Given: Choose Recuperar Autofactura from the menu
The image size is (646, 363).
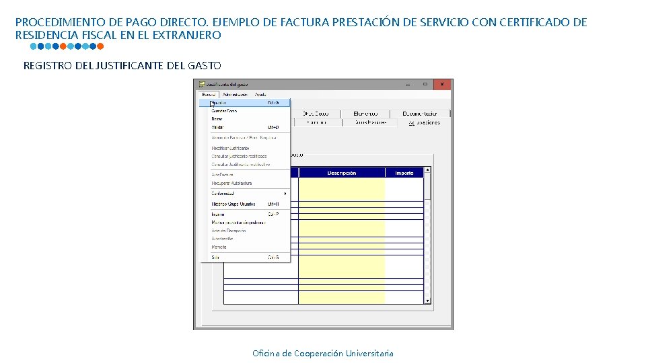Looking at the screenshot, I should [x=245, y=183].
